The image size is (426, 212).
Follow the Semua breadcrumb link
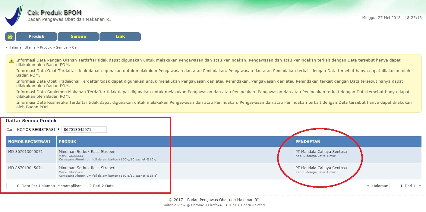[x=62, y=47]
